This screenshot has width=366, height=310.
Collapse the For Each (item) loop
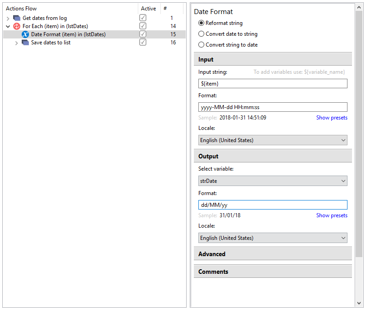(8, 26)
